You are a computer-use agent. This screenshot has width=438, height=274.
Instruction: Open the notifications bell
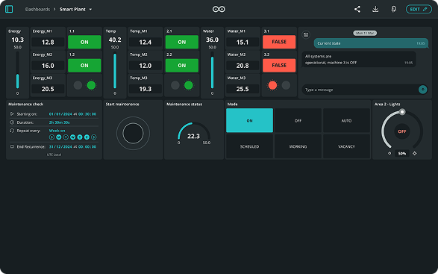click(x=393, y=9)
